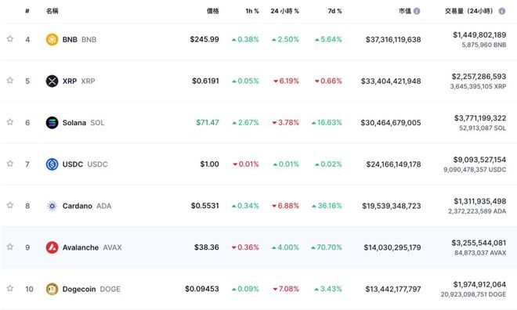Viewport: 517px width, 310px height.
Task: Click Solana 7d change 16.63%
Action: pos(327,122)
